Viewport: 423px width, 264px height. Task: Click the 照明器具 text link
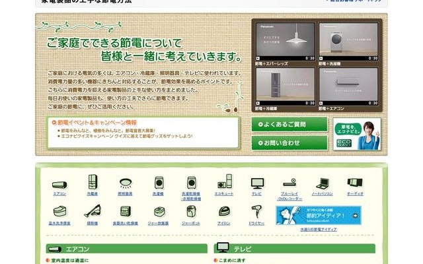(x=125, y=193)
